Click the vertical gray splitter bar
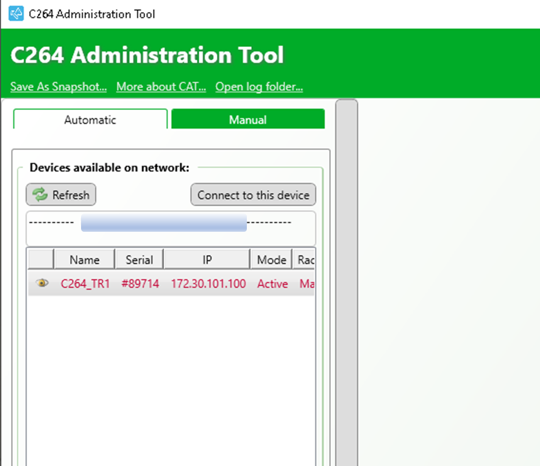This screenshot has width=540, height=466. tap(347, 282)
